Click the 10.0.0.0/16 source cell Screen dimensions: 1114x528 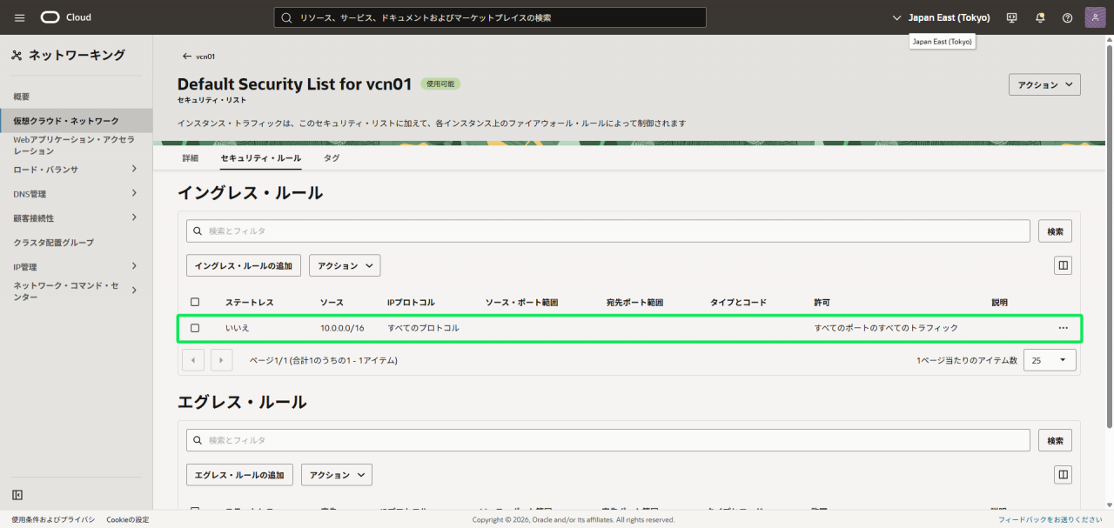[x=342, y=328]
